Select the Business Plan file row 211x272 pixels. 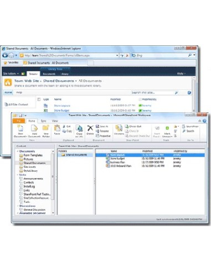[150, 163]
